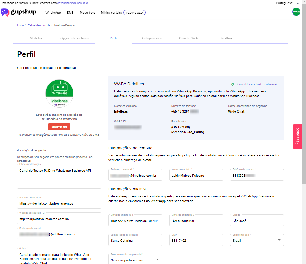Screen dimensions: 306x264
Task: Edit the Cidade field
Action: [257, 220]
